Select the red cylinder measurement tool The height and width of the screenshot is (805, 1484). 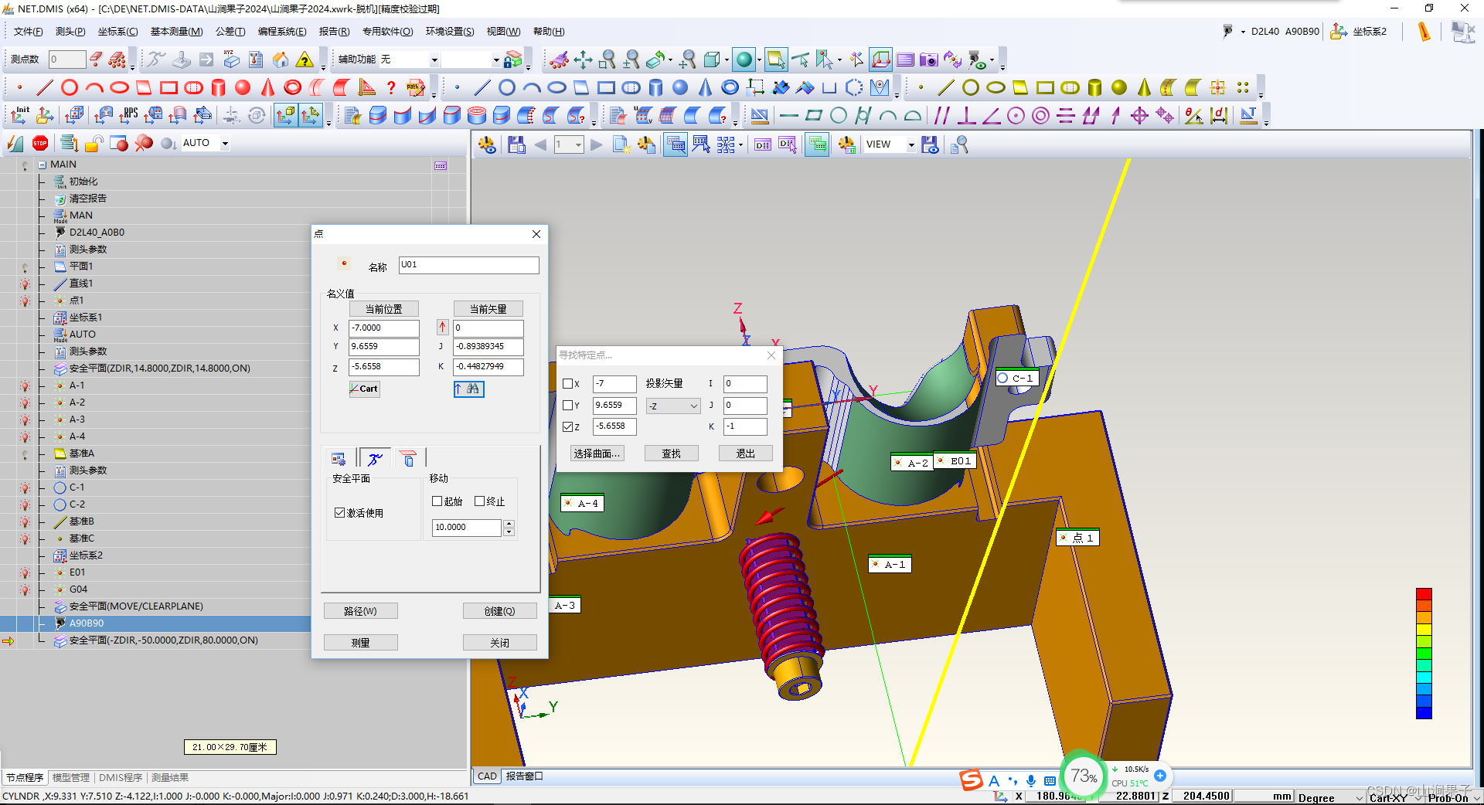(x=218, y=87)
